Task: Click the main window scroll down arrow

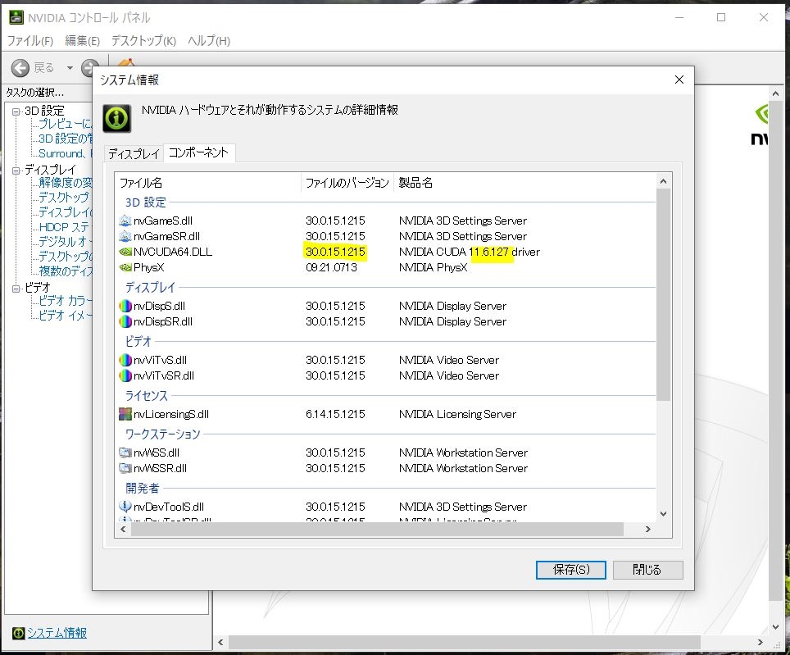Action: pos(775,627)
